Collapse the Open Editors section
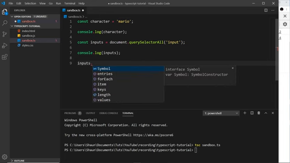290x163 pixels. pos(12,17)
